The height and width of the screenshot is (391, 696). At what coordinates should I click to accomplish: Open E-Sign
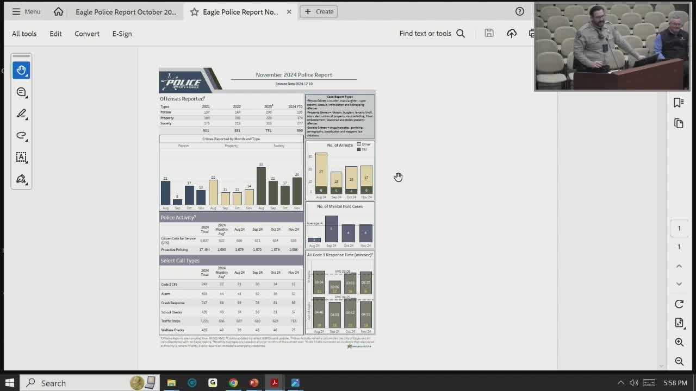pos(122,34)
